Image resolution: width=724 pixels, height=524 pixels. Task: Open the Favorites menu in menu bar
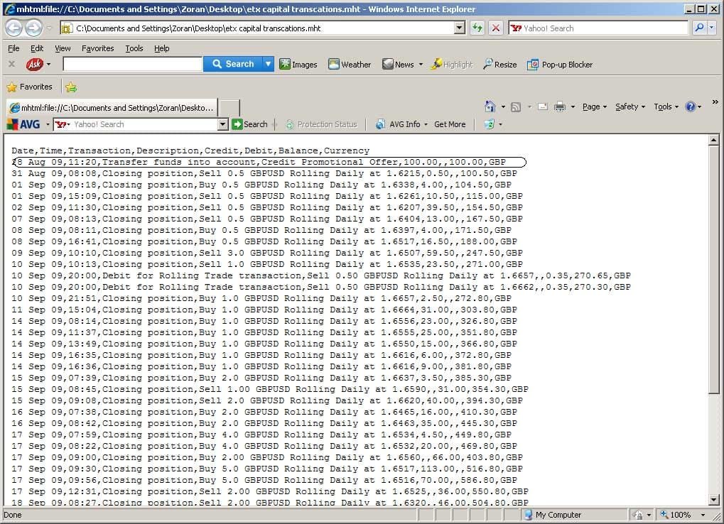[x=97, y=48]
